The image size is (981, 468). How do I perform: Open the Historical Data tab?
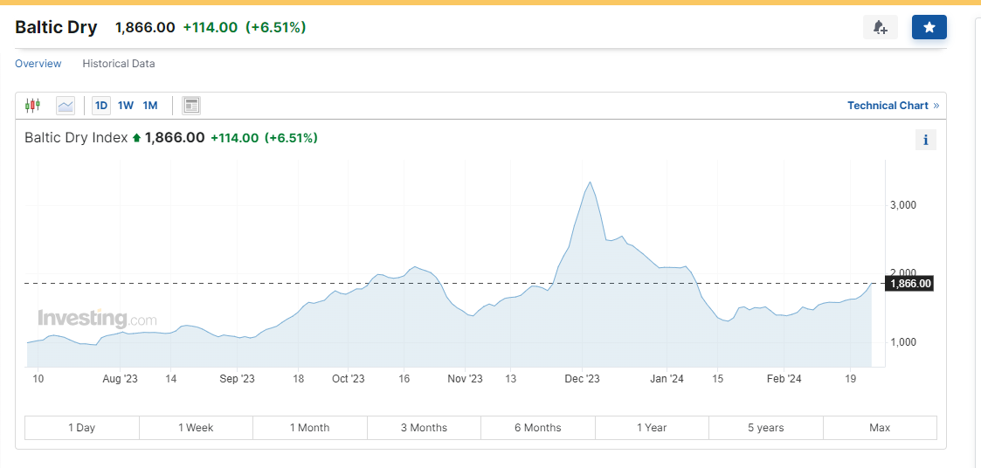tap(119, 64)
